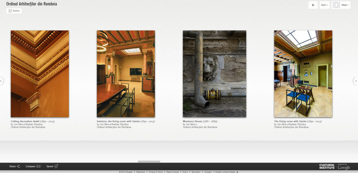Click 'Interiors, the living room with Saints' title
The height and width of the screenshot is (173, 358).
point(118,121)
